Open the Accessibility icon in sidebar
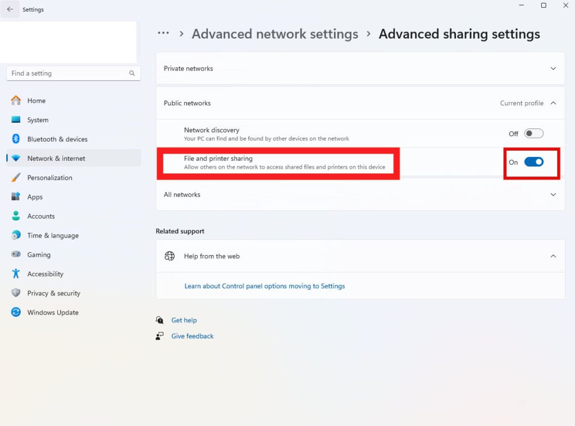 coord(16,274)
